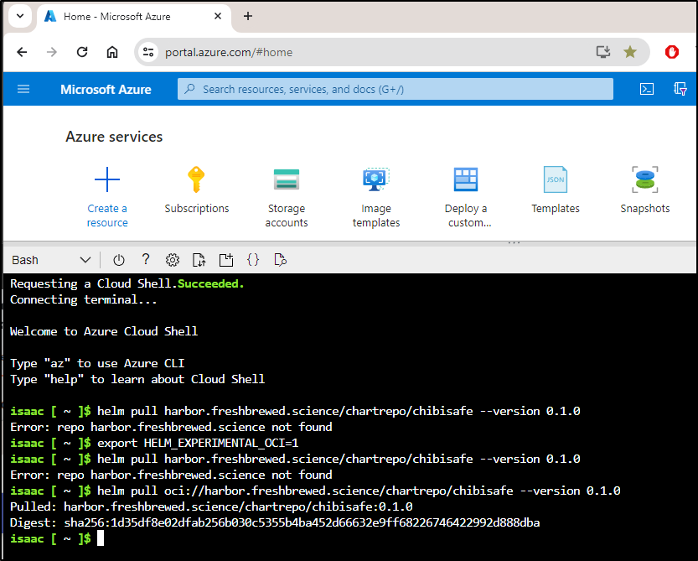This screenshot has height=561, width=698.
Task: Click the Storage accounts label
Action: (287, 216)
